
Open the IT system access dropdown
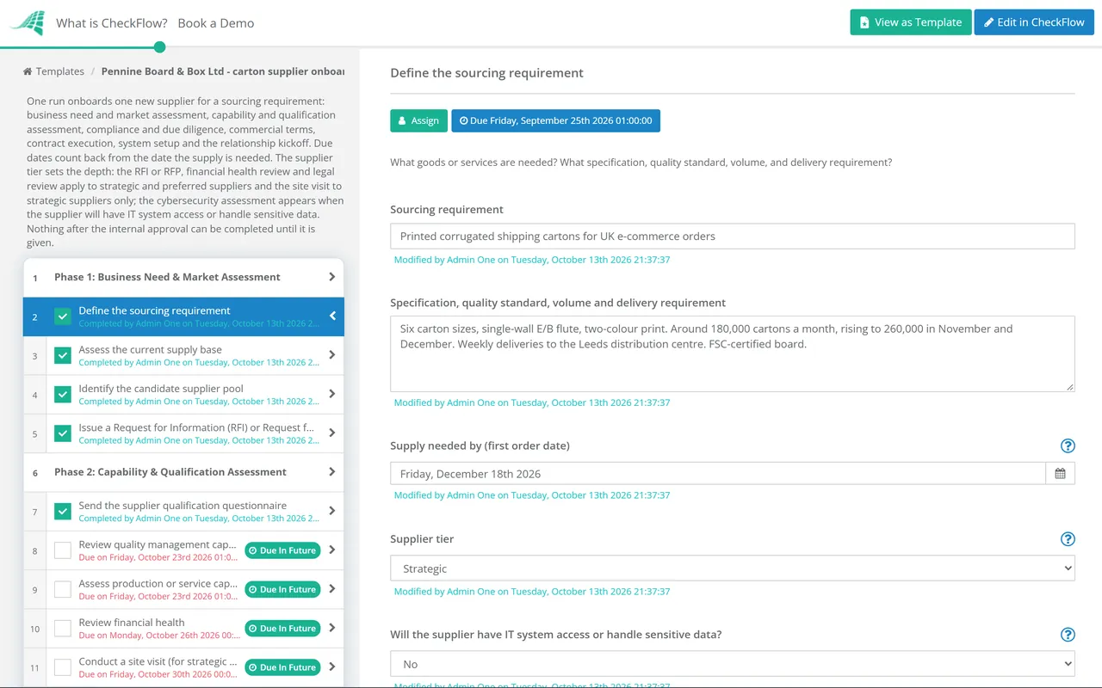733,664
